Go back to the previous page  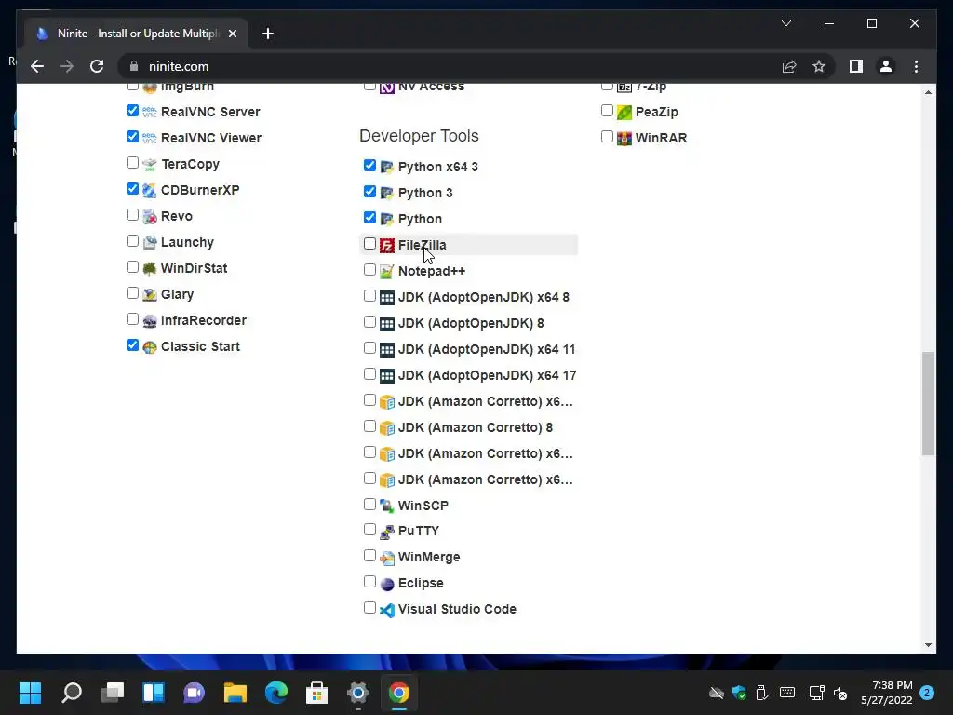(x=37, y=66)
